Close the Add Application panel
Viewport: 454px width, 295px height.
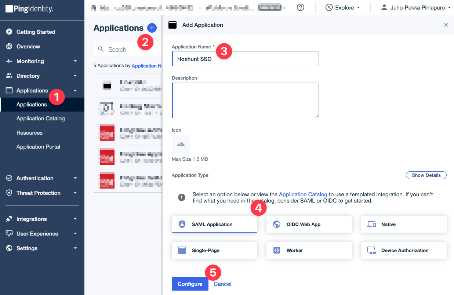446,25
